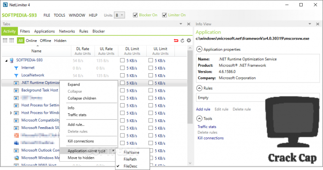Enable DL Limit for Internet row
Viewport: 323px width, 170px height.
point(122,68)
